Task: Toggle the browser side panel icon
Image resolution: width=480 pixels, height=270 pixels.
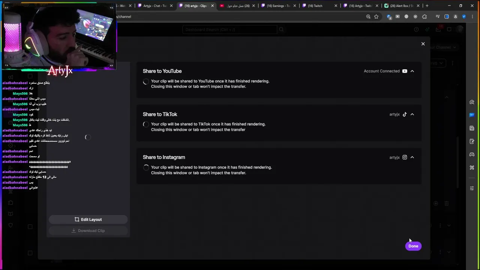Action: coord(447,16)
